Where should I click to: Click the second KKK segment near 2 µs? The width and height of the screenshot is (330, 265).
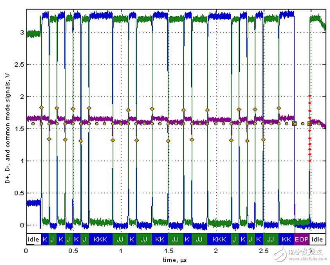pyautogui.click(x=219, y=239)
